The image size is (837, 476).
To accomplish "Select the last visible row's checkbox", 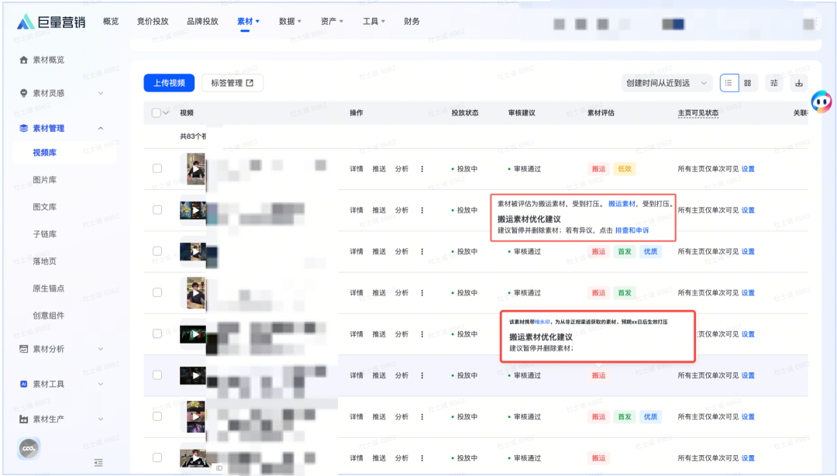I will [x=157, y=458].
